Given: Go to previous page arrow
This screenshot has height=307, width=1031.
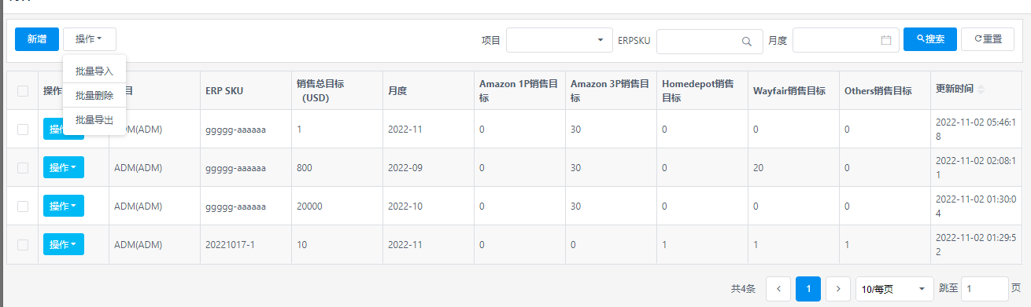Looking at the screenshot, I should (x=778, y=289).
